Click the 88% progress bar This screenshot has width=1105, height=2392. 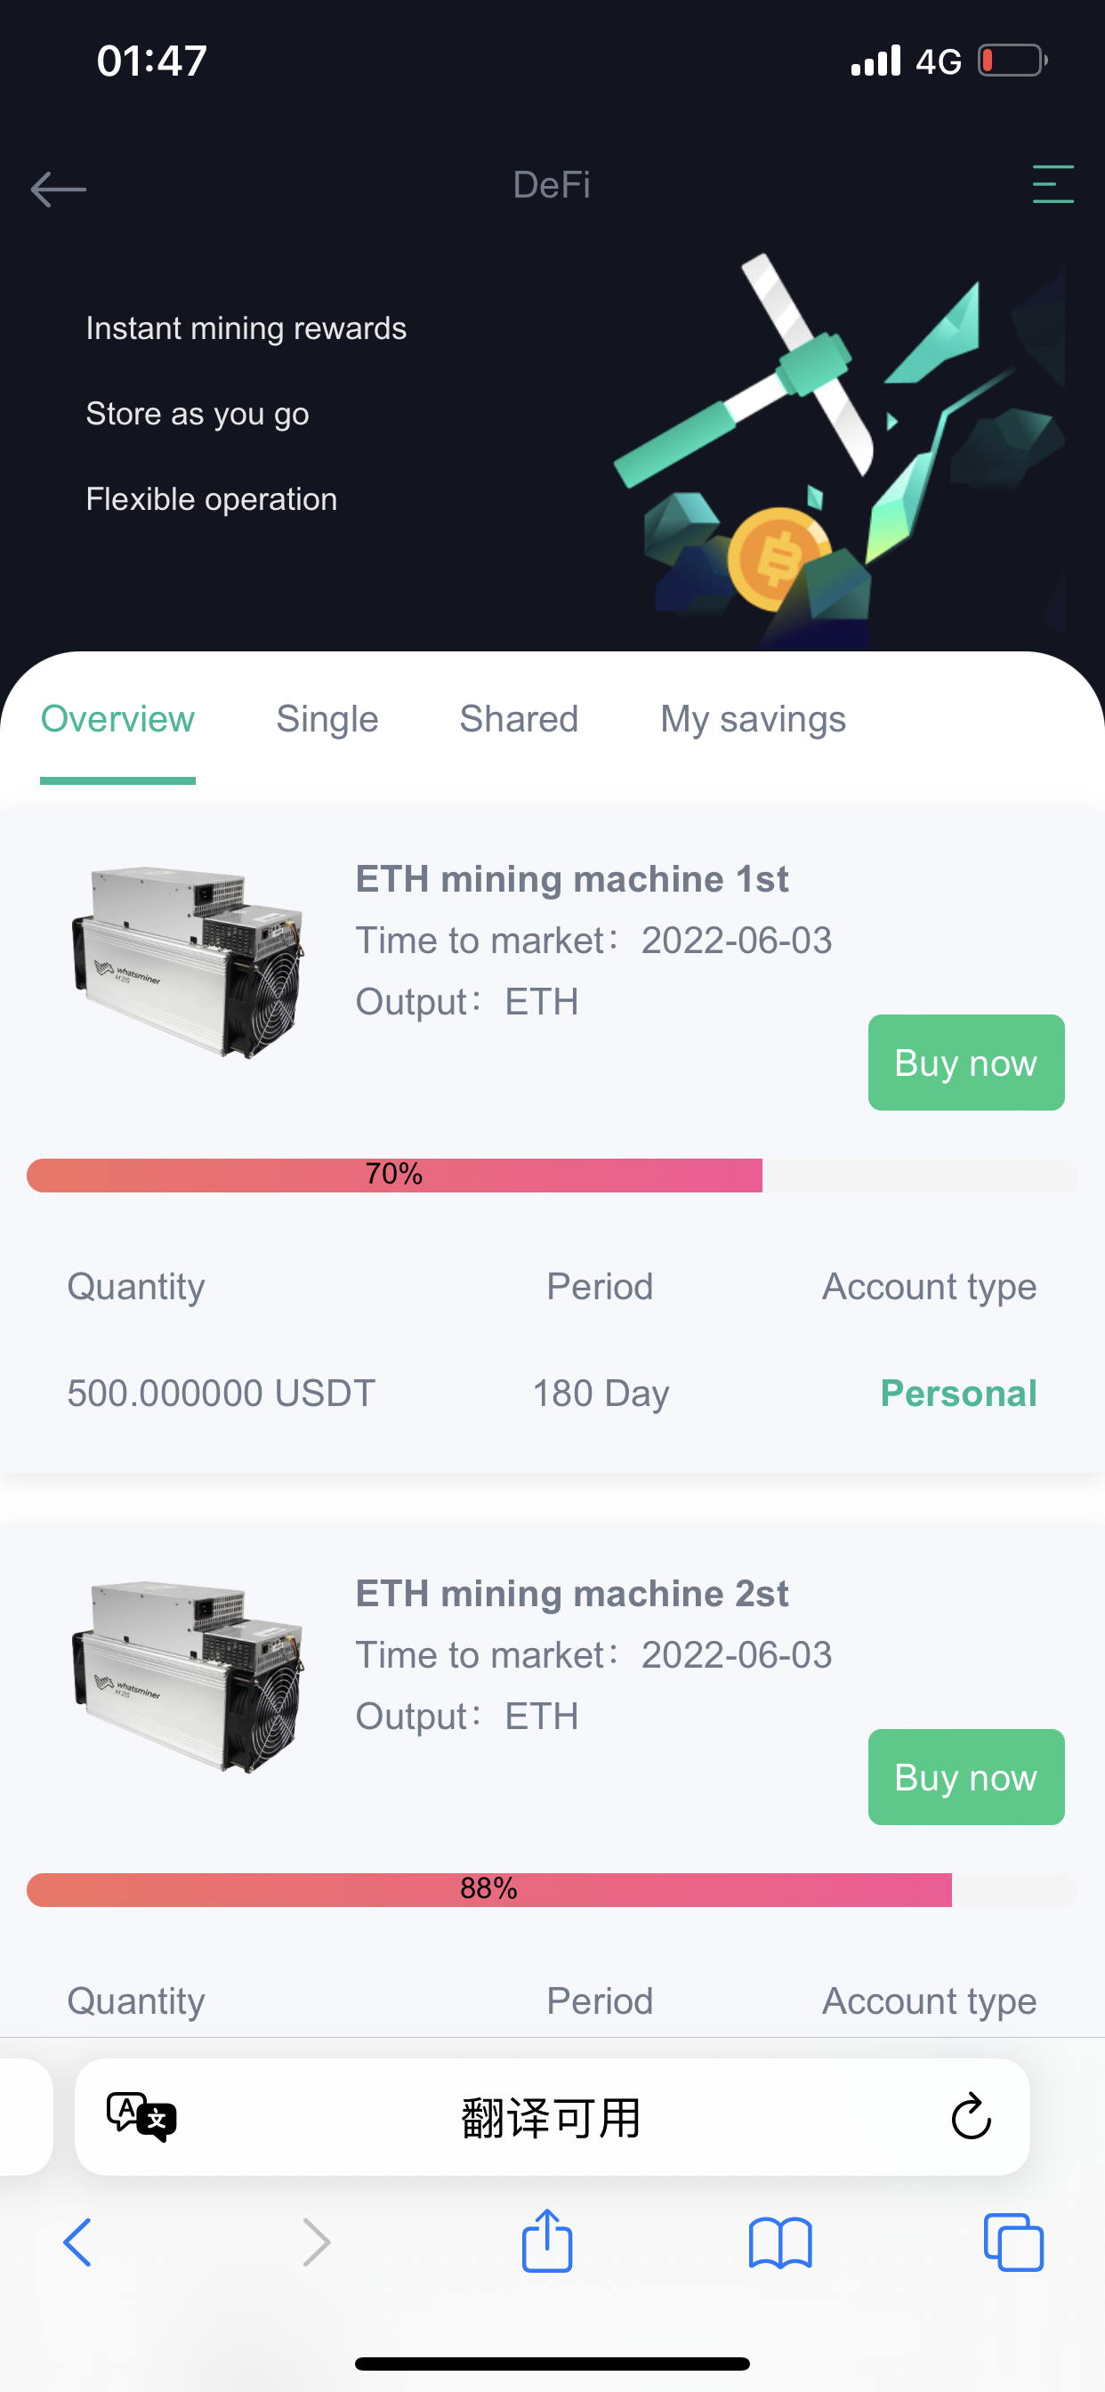click(552, 1888)
